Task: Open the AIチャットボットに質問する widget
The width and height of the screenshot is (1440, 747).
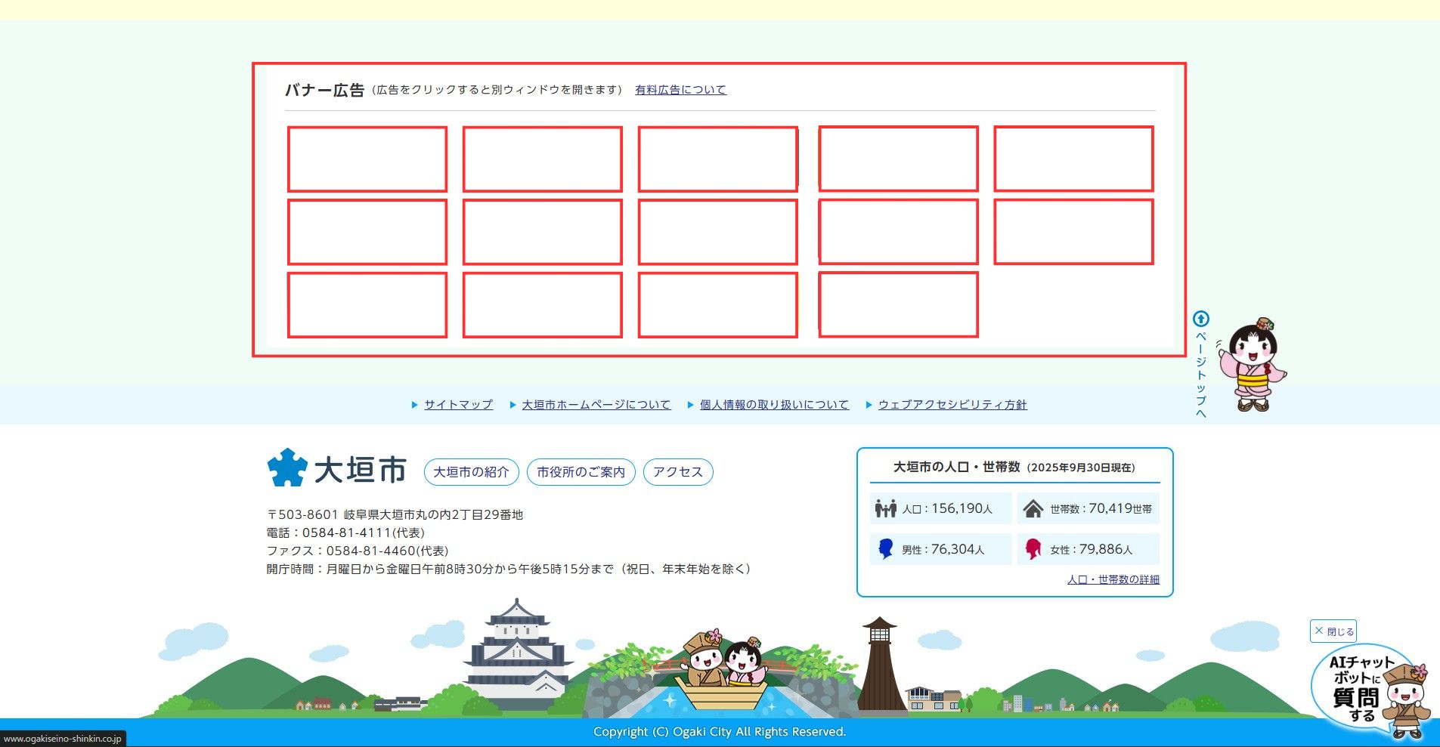Action: pyautogui.click(x=1370, y=690)
